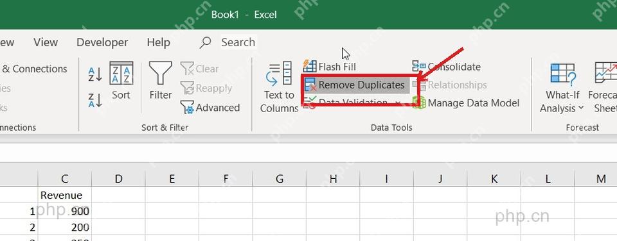Screen dimensions: 617x241
Task: Open Advanced filter options
Action: (x=210, y=108)
